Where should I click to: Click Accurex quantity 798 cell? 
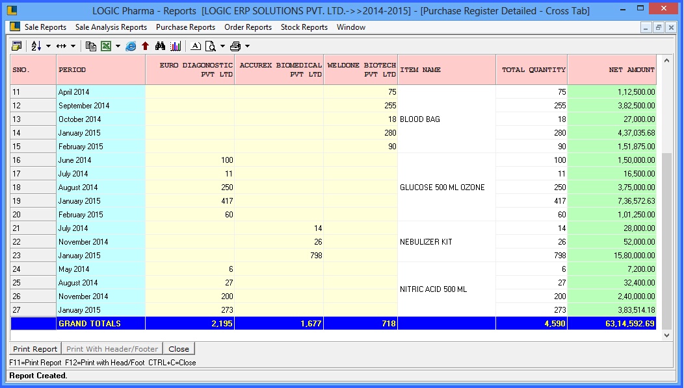[279, 255]
